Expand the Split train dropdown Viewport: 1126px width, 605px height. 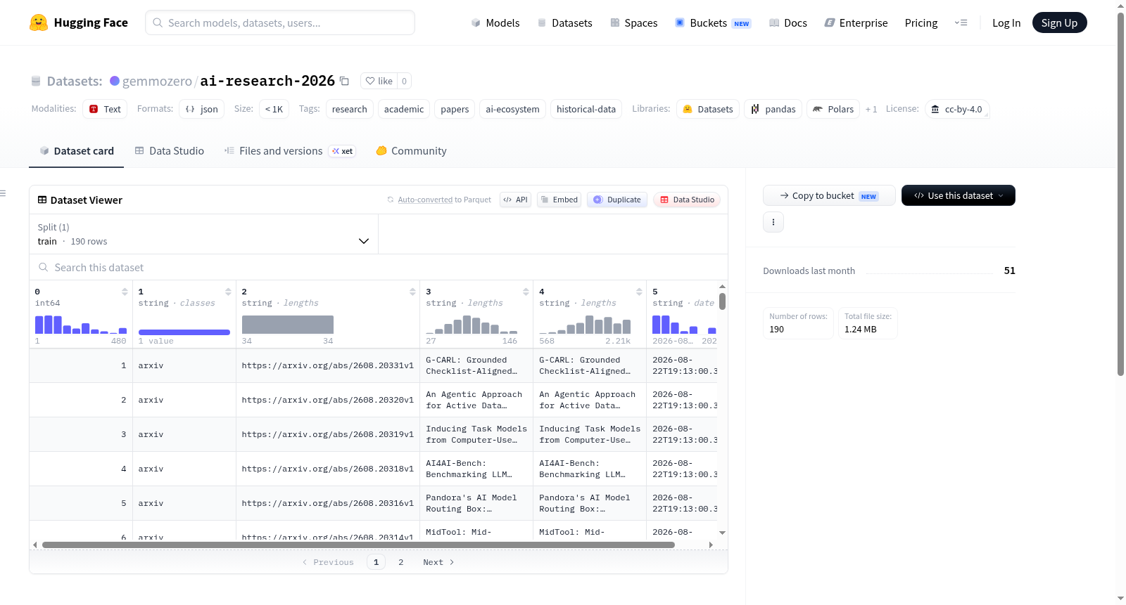point(203,234)
